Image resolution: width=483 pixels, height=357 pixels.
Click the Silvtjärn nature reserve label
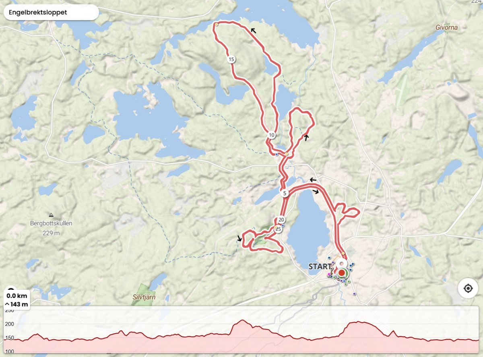point(144,297)
